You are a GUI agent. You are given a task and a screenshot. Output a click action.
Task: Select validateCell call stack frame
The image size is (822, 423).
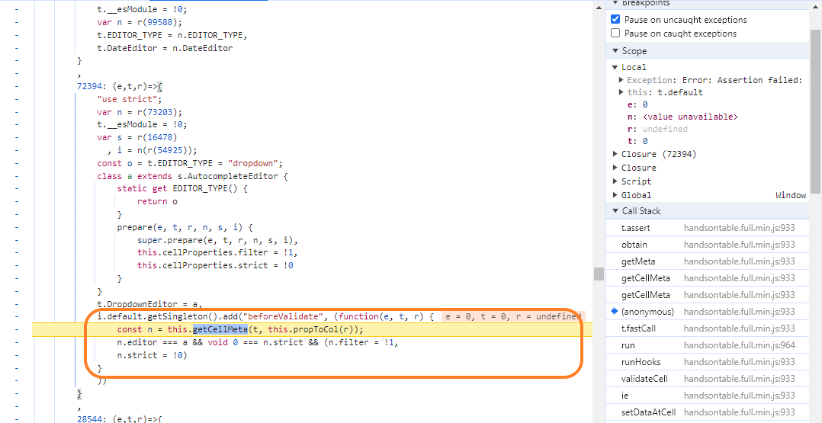(707, 379)
